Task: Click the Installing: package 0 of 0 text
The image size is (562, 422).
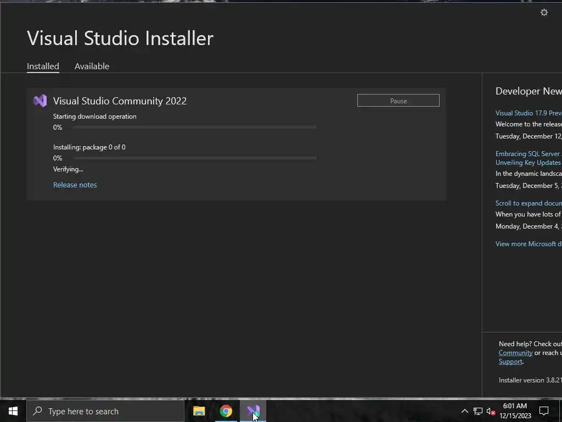Action: tap(89, 147)
